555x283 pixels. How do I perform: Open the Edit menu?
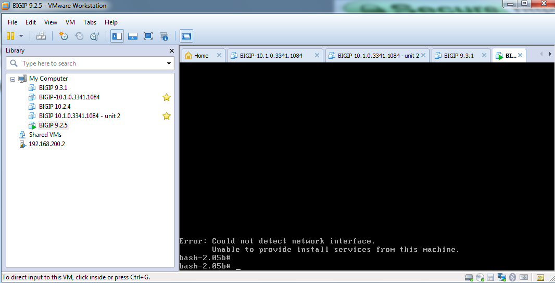click(30, 22)
